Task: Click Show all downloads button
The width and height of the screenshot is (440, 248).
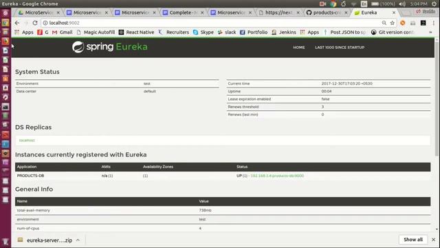Action: tap(413, 240)
